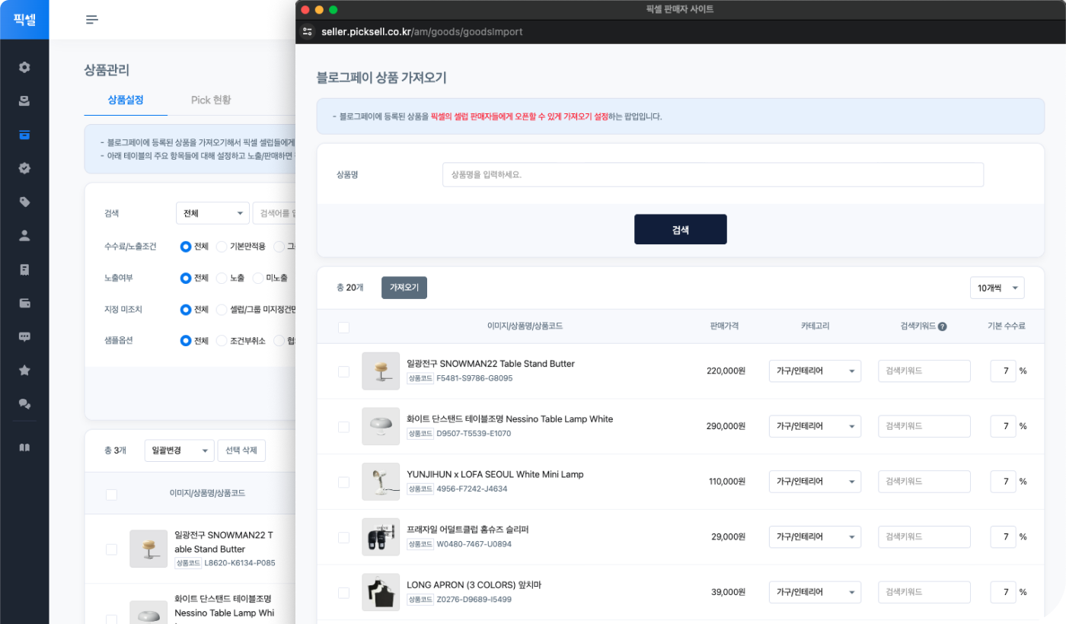Check the LONG APRON row checkbox
Image resolution: width=1066 pixels, height=624 pixels.
pos(343,593)
